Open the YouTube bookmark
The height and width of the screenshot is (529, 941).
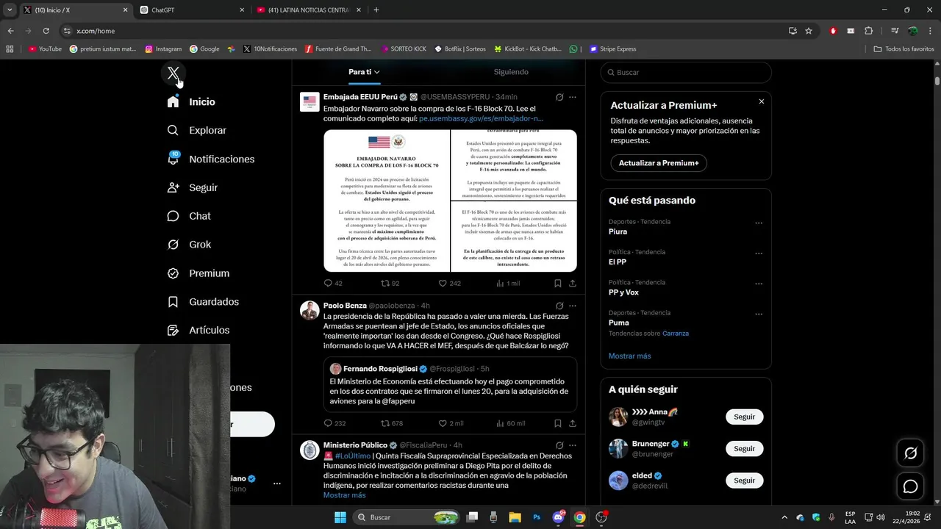45,49
